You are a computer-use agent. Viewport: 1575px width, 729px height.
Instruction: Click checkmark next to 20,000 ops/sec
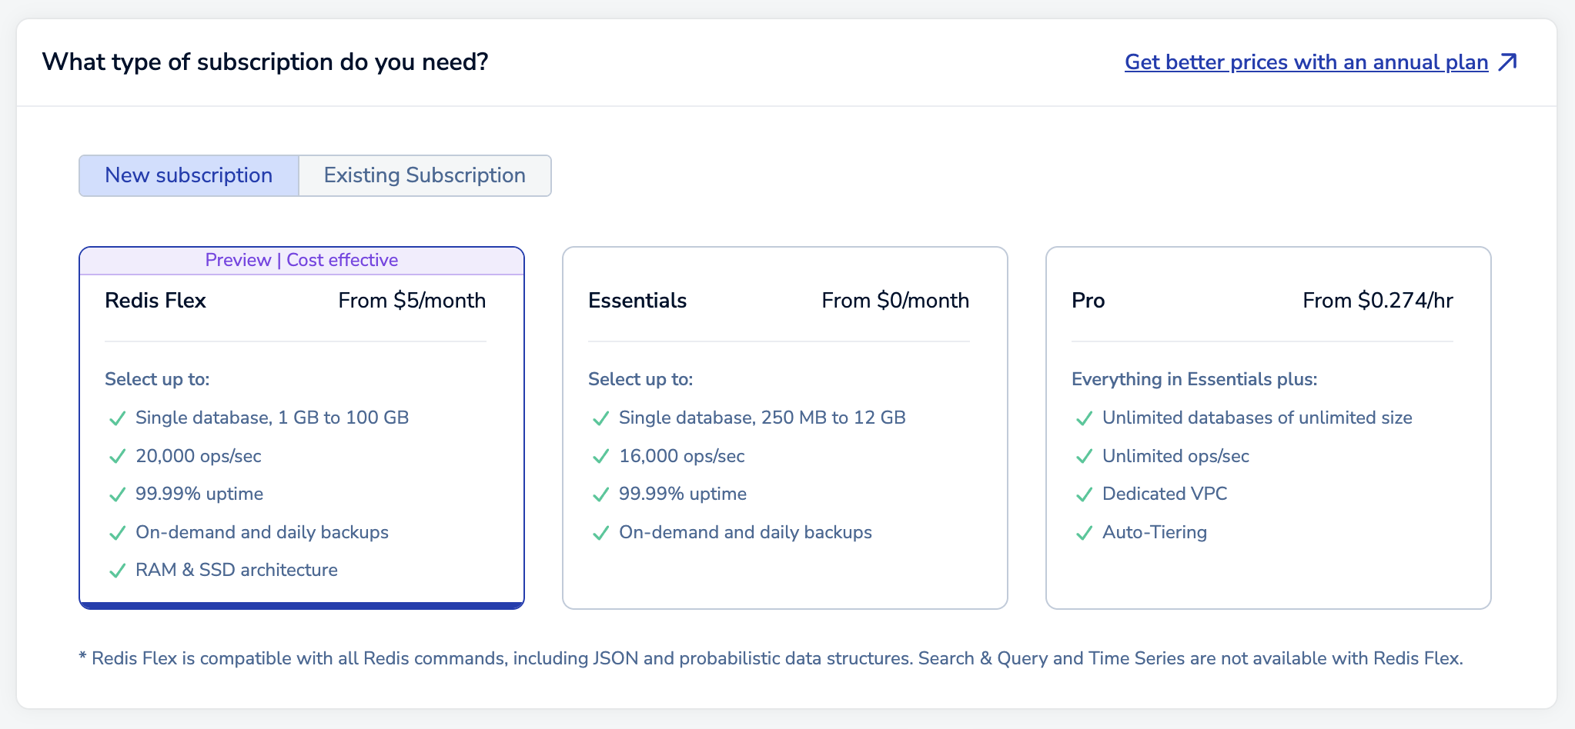click(117, 457)
